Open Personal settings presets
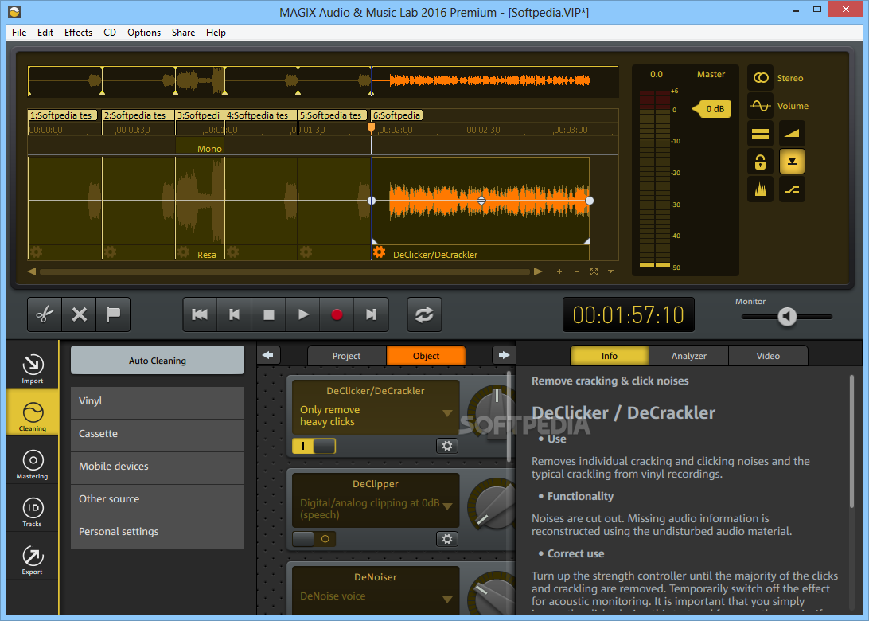Screen dimensions: 869x621 pyautogui.click(x=158, y=533)
